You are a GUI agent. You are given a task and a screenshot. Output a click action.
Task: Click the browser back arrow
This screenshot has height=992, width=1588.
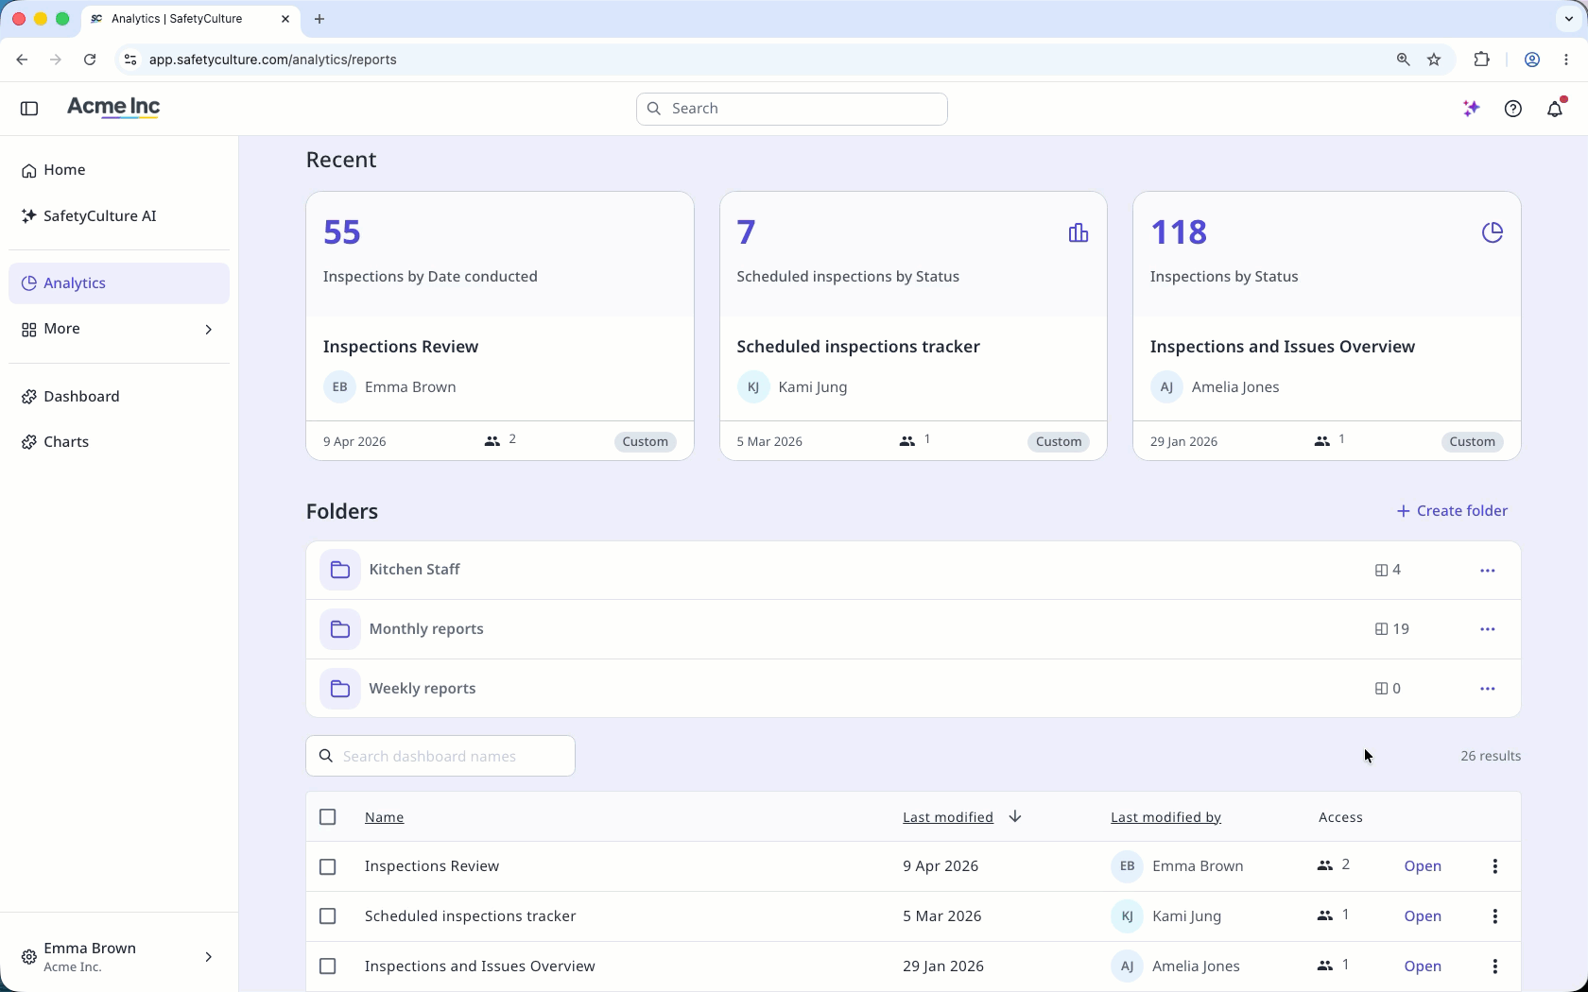[22, 60]
